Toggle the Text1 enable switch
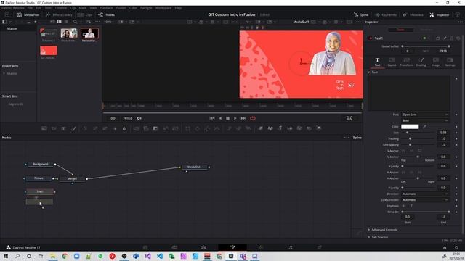 pyautogui.click(x=370, y=38)
